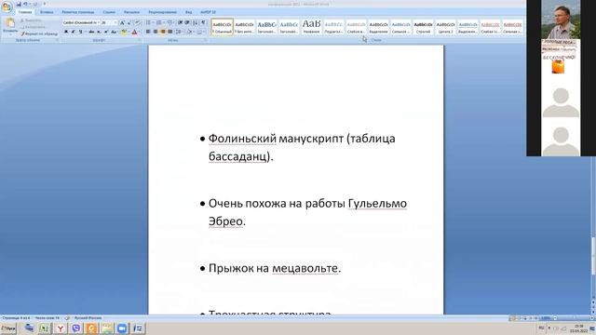
Task: Open the Рецензирование ribbon tab
Action: [x=163, y=12]
